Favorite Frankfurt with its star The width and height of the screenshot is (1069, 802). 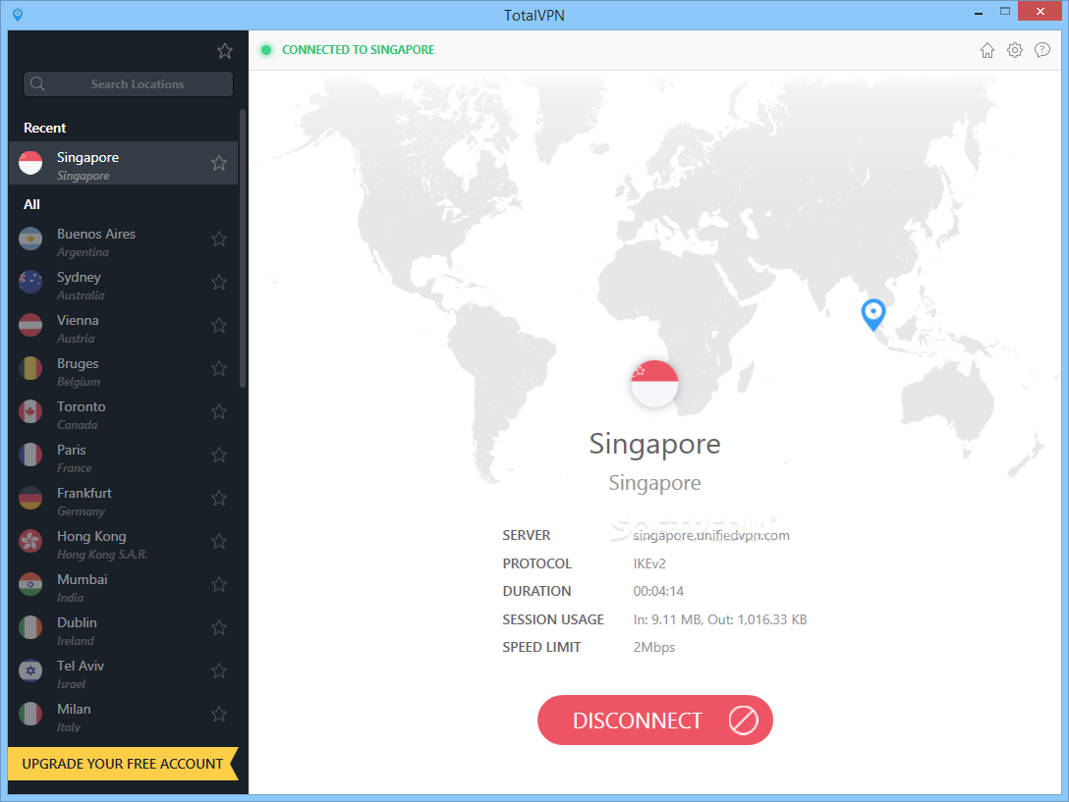[219, 498]
